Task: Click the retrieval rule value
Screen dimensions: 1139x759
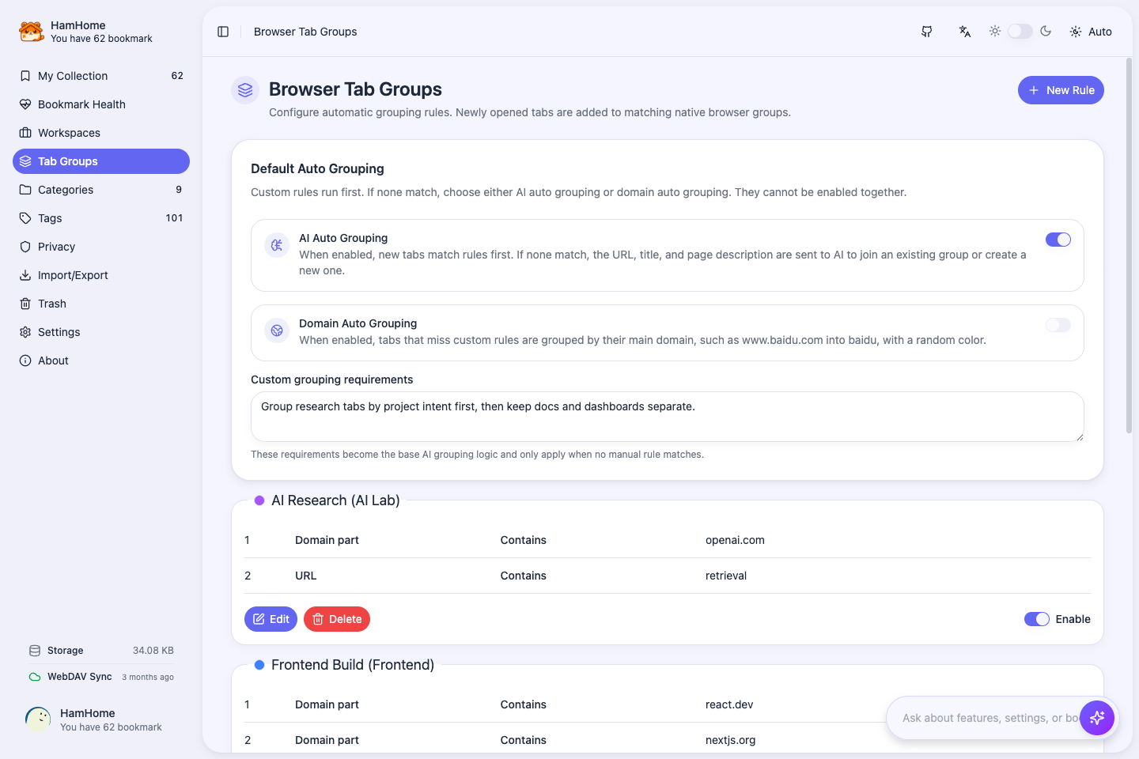Action: pos(726,576)
